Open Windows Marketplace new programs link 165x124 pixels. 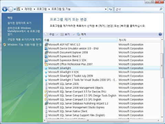(x=24, y=31)
